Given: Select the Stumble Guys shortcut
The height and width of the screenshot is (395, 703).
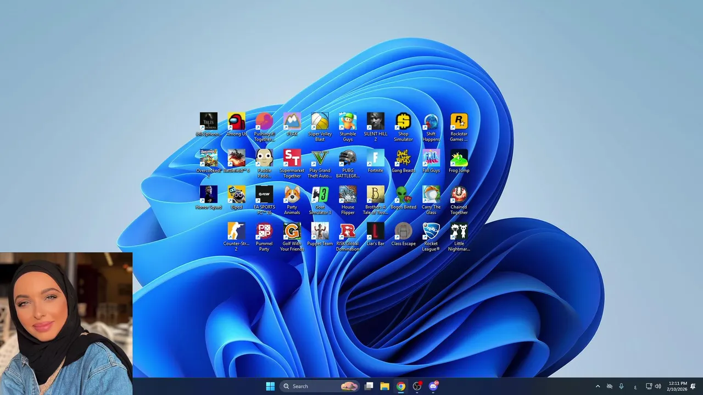Looking at the screenshot, I should (348, 127).
